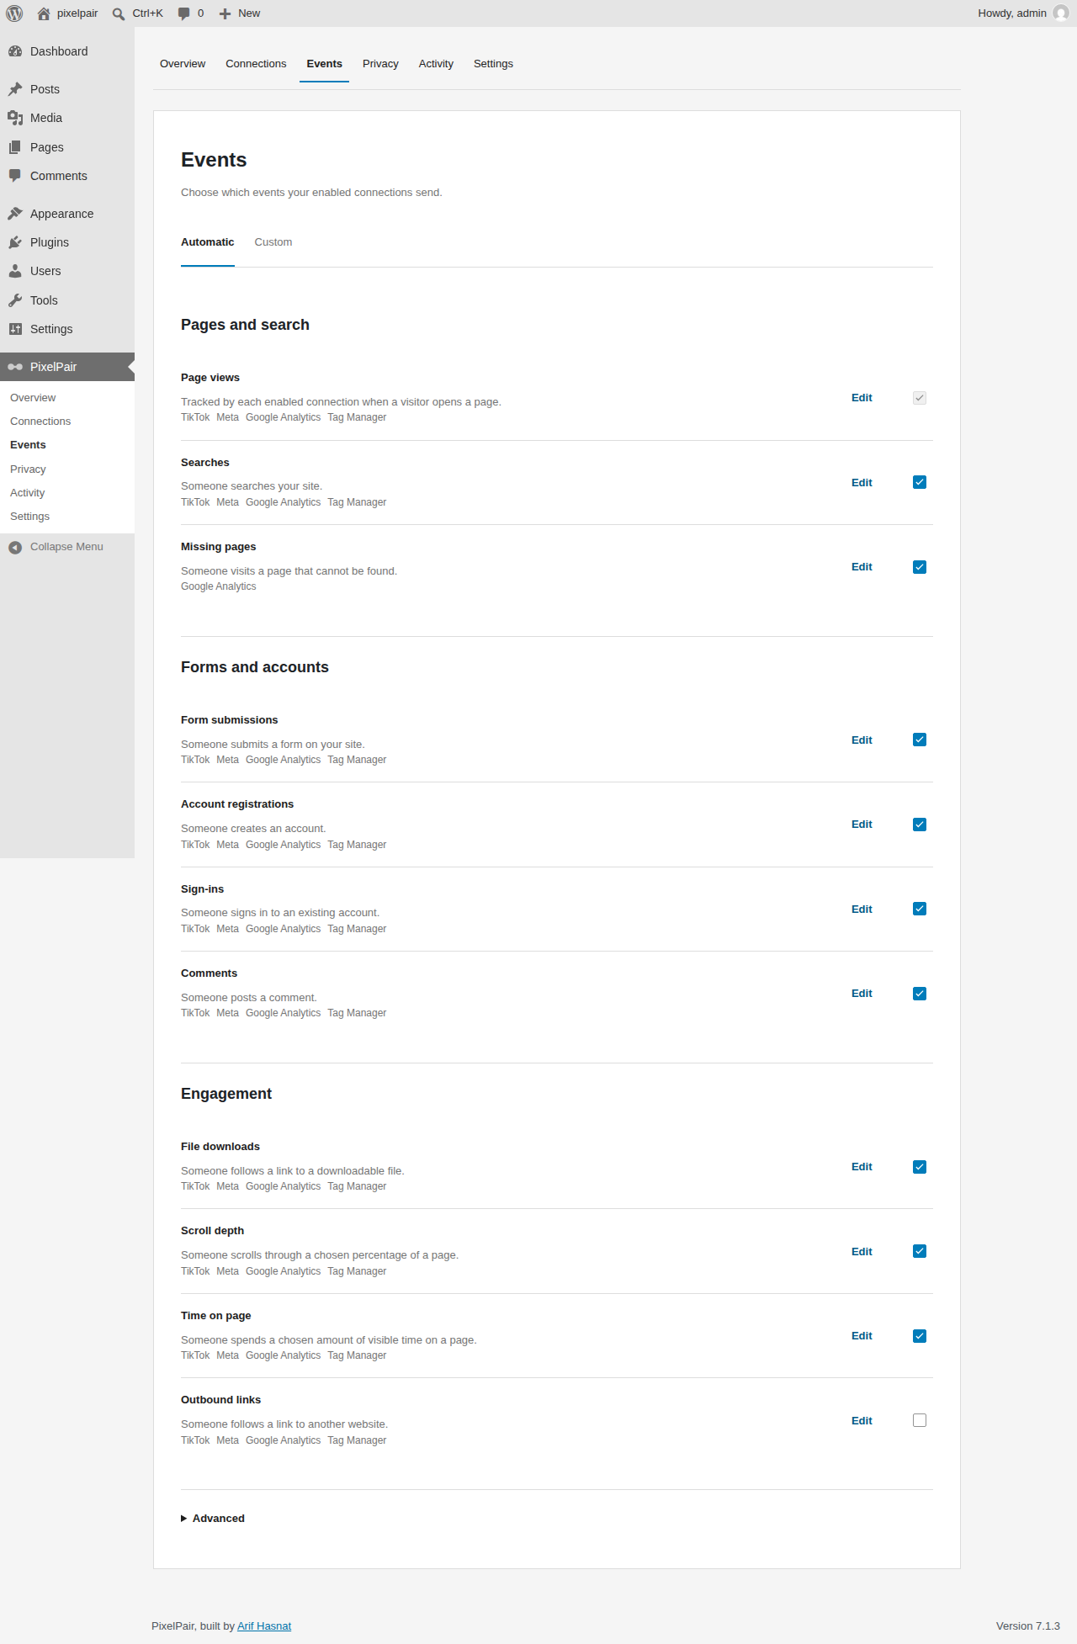Expand the Advanced section
Viewport: 1077px width, 1644px height.
213,1519
